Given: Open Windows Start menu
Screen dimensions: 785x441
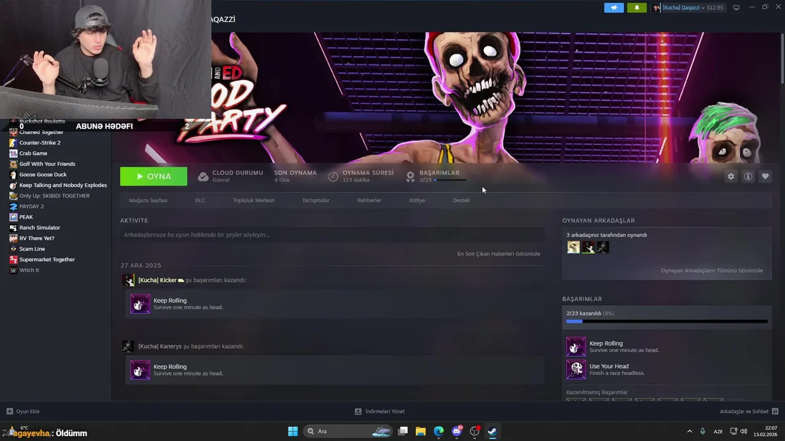Looking at the screenshot, I should coord(293,431).
